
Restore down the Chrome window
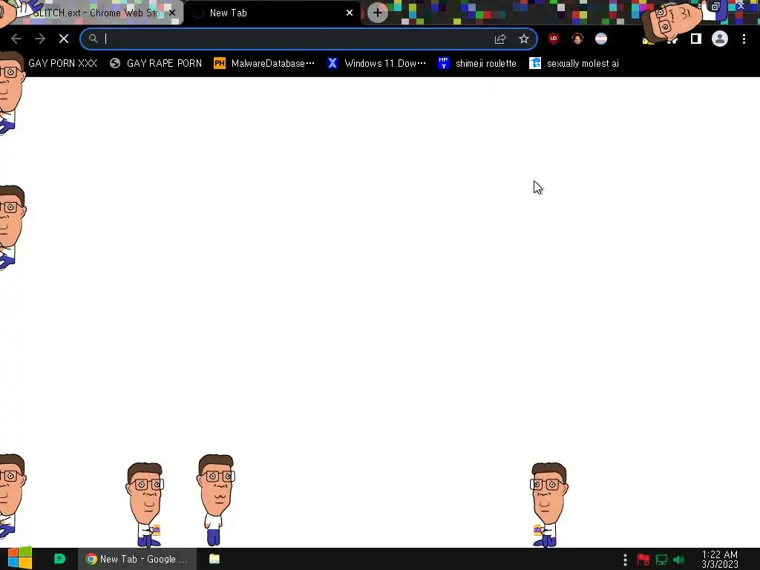[715, 7]
